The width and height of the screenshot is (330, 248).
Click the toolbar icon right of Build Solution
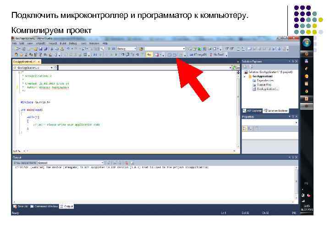point(175,55)
